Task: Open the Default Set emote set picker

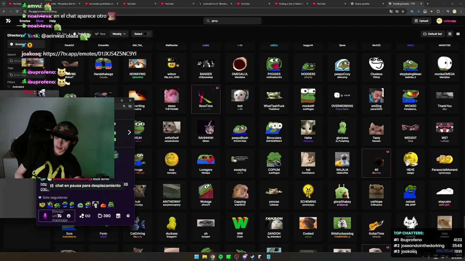Action: (432, 34)
